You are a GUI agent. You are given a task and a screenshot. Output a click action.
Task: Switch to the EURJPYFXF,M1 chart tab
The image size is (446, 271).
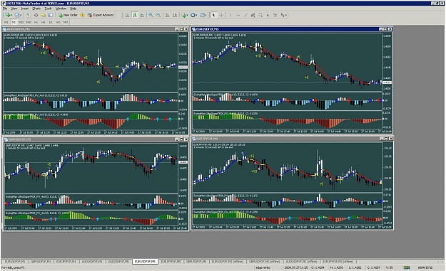pyautogui.click(x=66, y=262)
